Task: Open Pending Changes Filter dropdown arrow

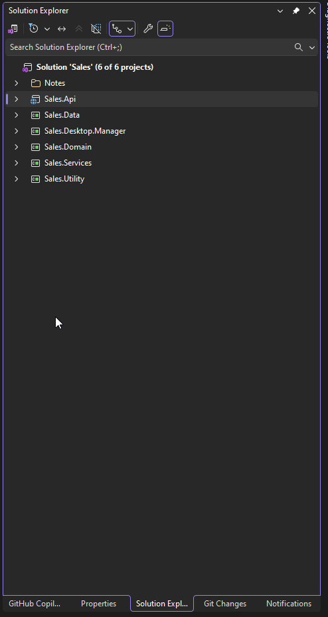Action: tap(47, 29)
